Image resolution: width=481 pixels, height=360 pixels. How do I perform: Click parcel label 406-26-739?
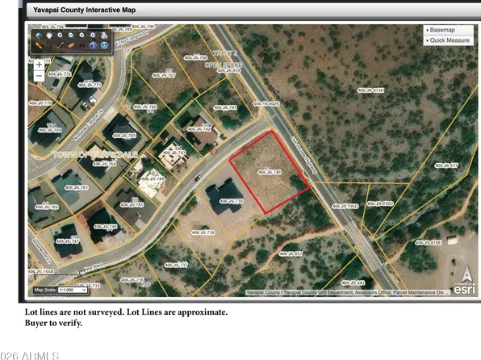(232, 201)
